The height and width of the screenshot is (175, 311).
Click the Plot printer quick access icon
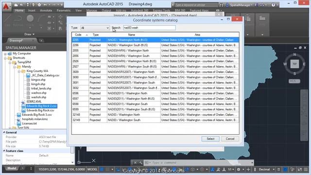pos(39,4)
